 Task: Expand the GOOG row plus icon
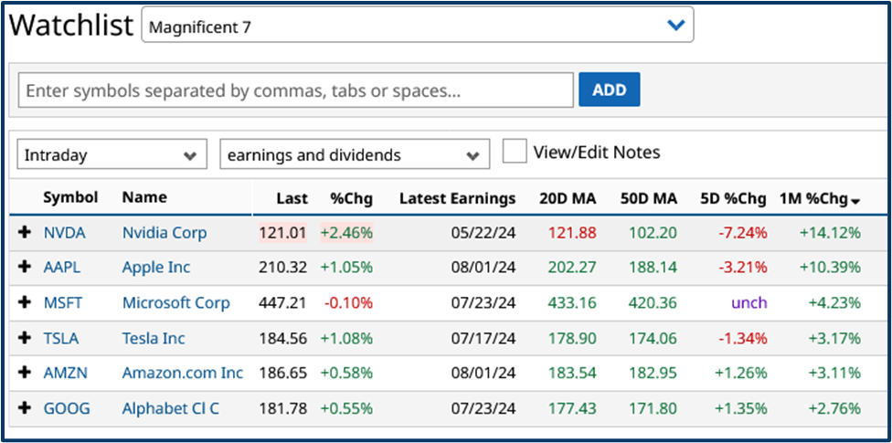[x=25, y=408]
